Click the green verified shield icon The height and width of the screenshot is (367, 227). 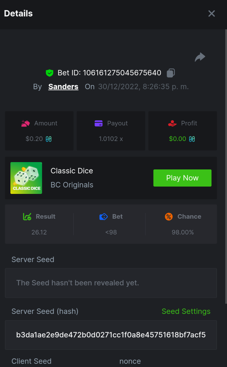coord(49,73)
